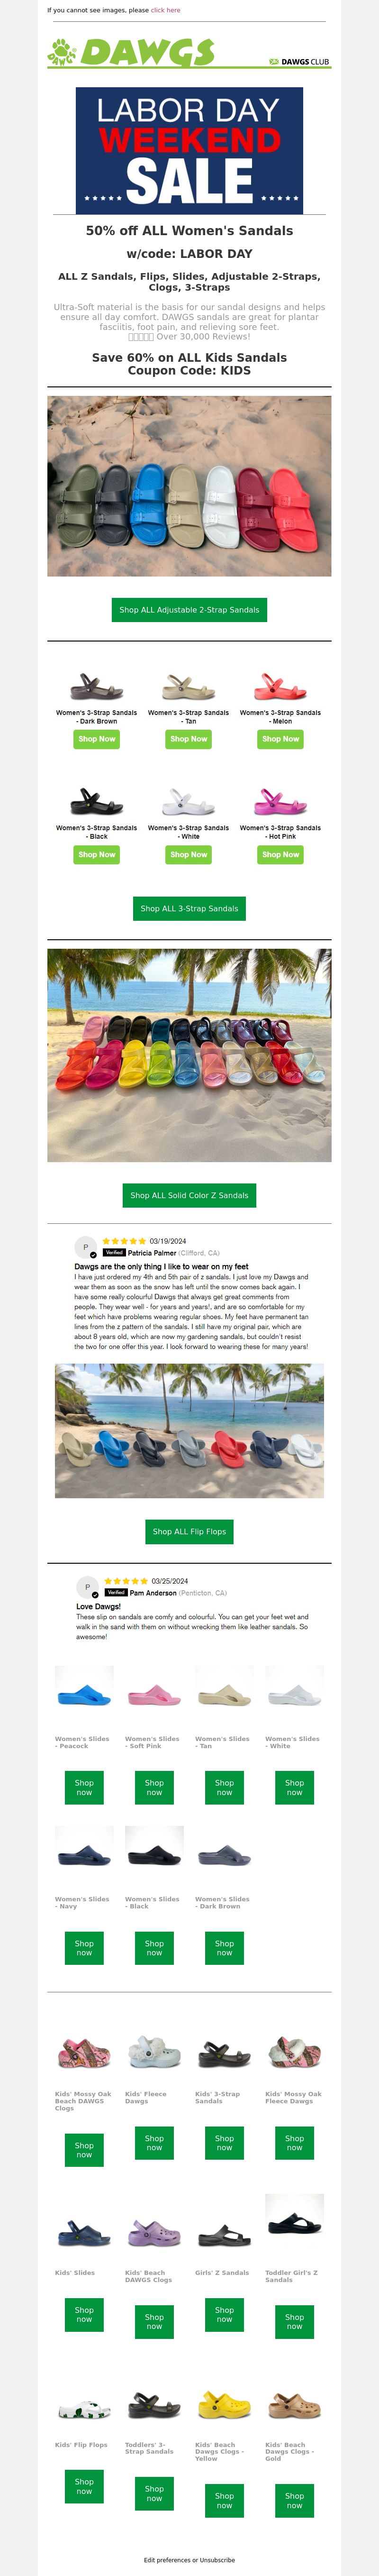Open the DAWGS CLUB link
379x2576 pixels.
[299, 62]
